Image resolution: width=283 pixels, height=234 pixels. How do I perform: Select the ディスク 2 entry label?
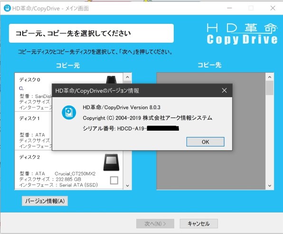(x=29, y=157)
